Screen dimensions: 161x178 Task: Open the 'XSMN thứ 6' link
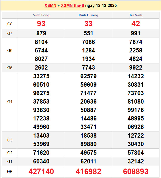click(x=72, y=5)
